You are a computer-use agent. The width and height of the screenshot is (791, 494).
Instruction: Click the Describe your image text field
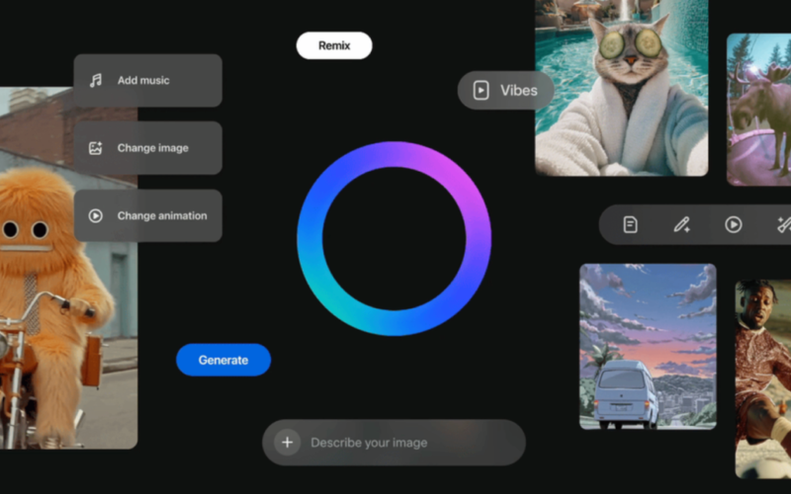[x=405, y=443]
